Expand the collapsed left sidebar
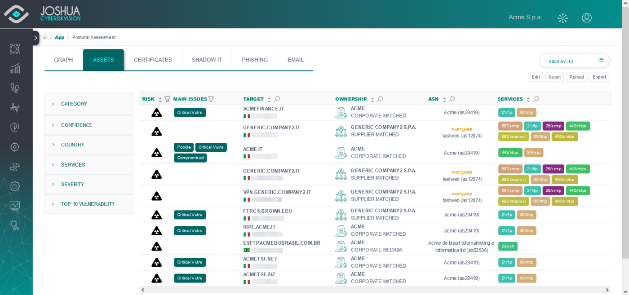 [x=36, y=38]
